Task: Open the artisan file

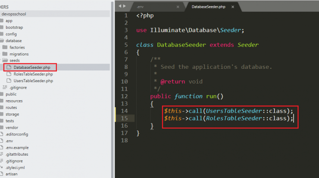Action: (11, 174)
